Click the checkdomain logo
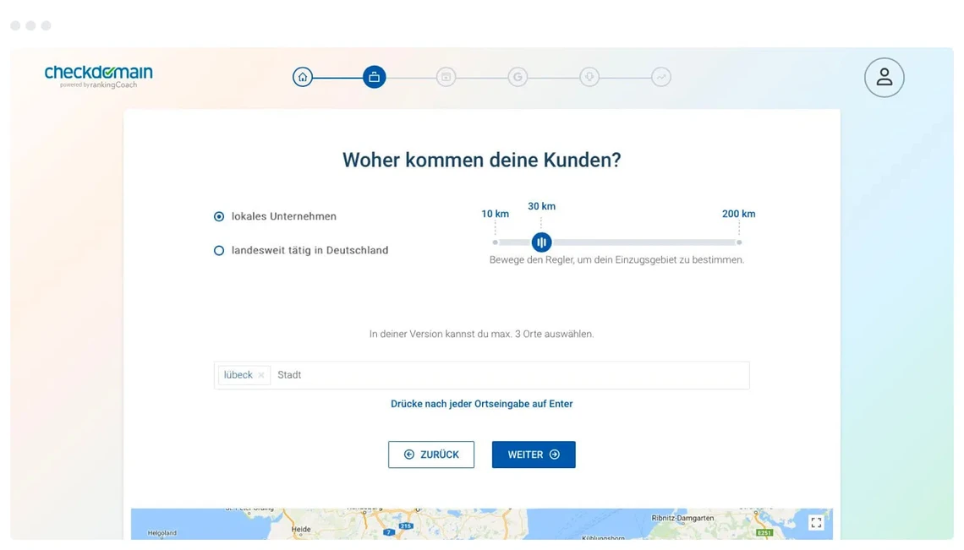This screenshot has width=964, height=550. point(98,76)
